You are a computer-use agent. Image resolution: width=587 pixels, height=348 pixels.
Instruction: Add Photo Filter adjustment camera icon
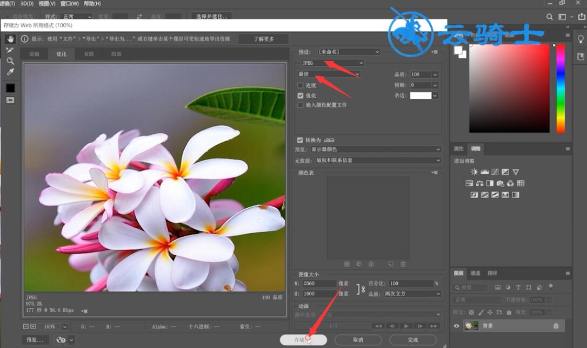click(x=500, y=183)
